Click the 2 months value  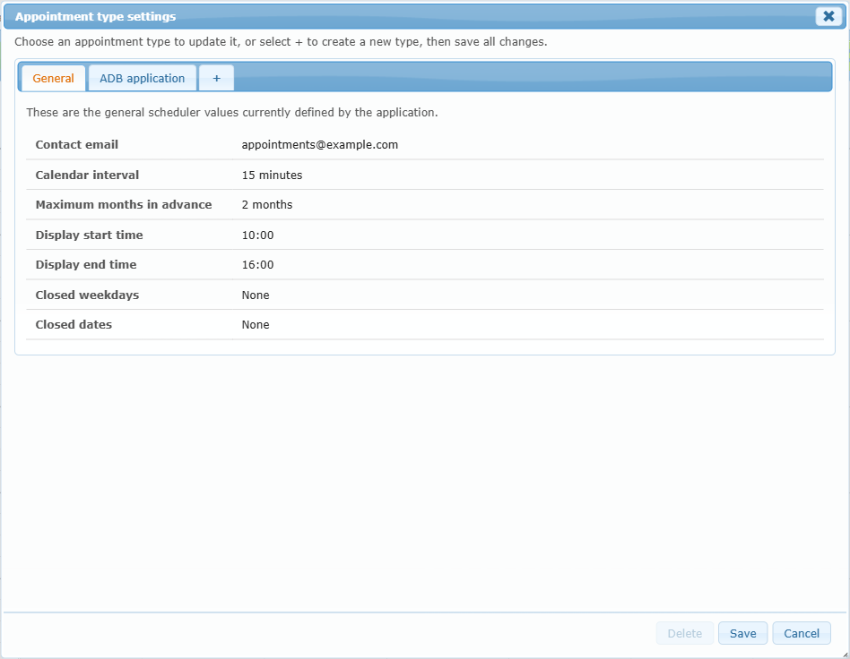(267, 205)
